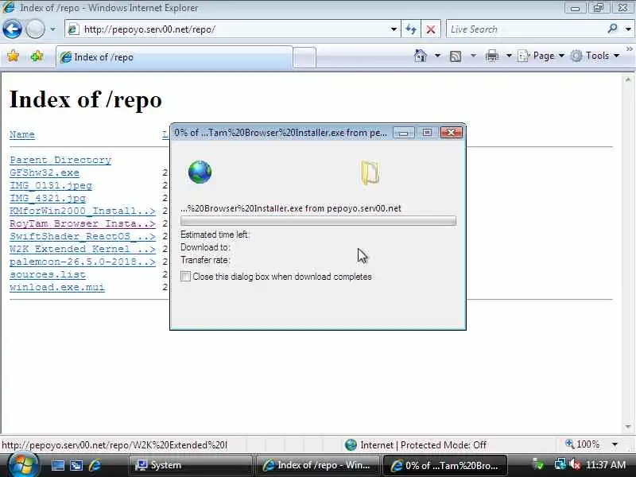Screen dimensions: 636x477
Task: Open GFShw32.exe file link
Action: tap(45, 173)
